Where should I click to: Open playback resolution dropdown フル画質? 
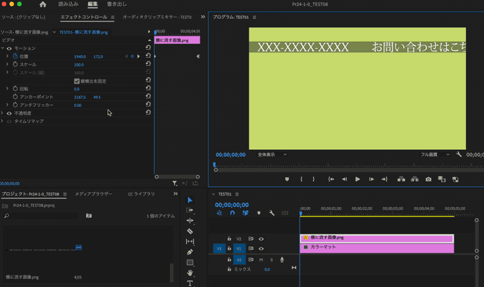pyautogui.click(x=435, y=155)
